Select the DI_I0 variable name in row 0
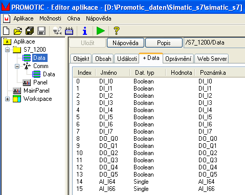The height and width of the screenshot is (195, 245). coord(106,81)
